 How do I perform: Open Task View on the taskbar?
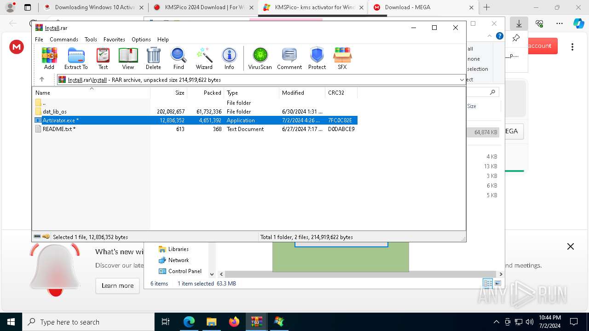click(166, 322)
